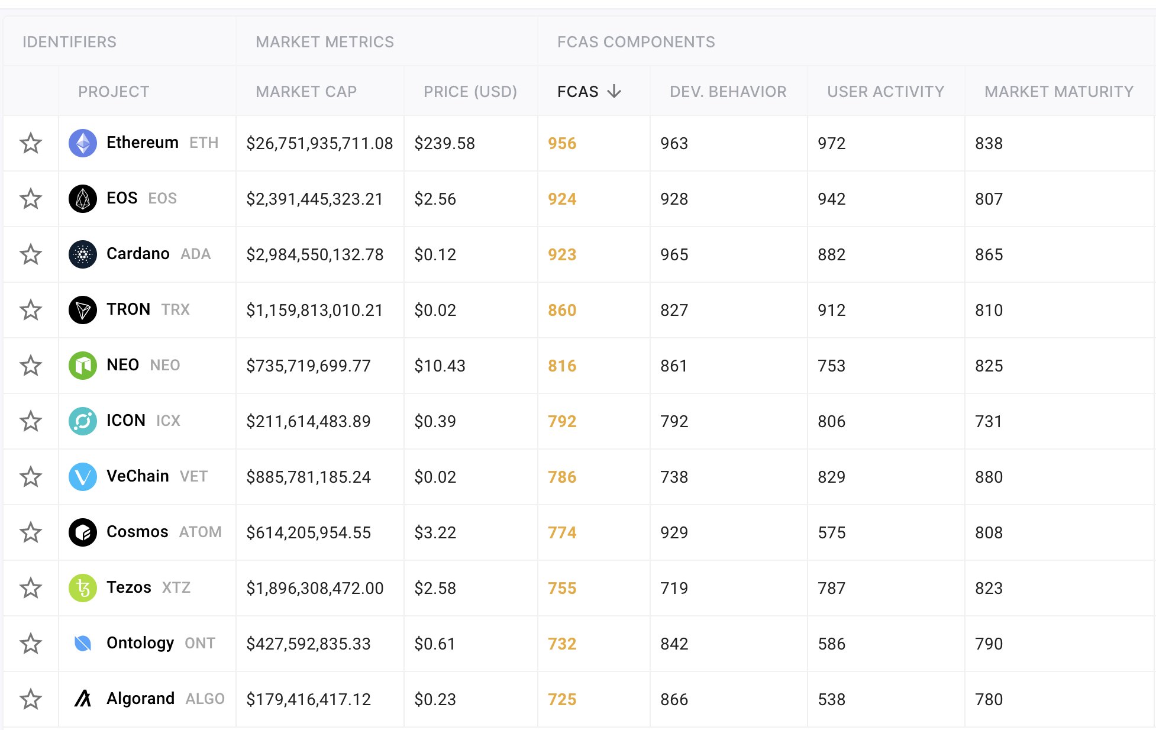1156x730 pixels.
Task: Click TRON's FCAS score 860
Action: pos(562,311)
